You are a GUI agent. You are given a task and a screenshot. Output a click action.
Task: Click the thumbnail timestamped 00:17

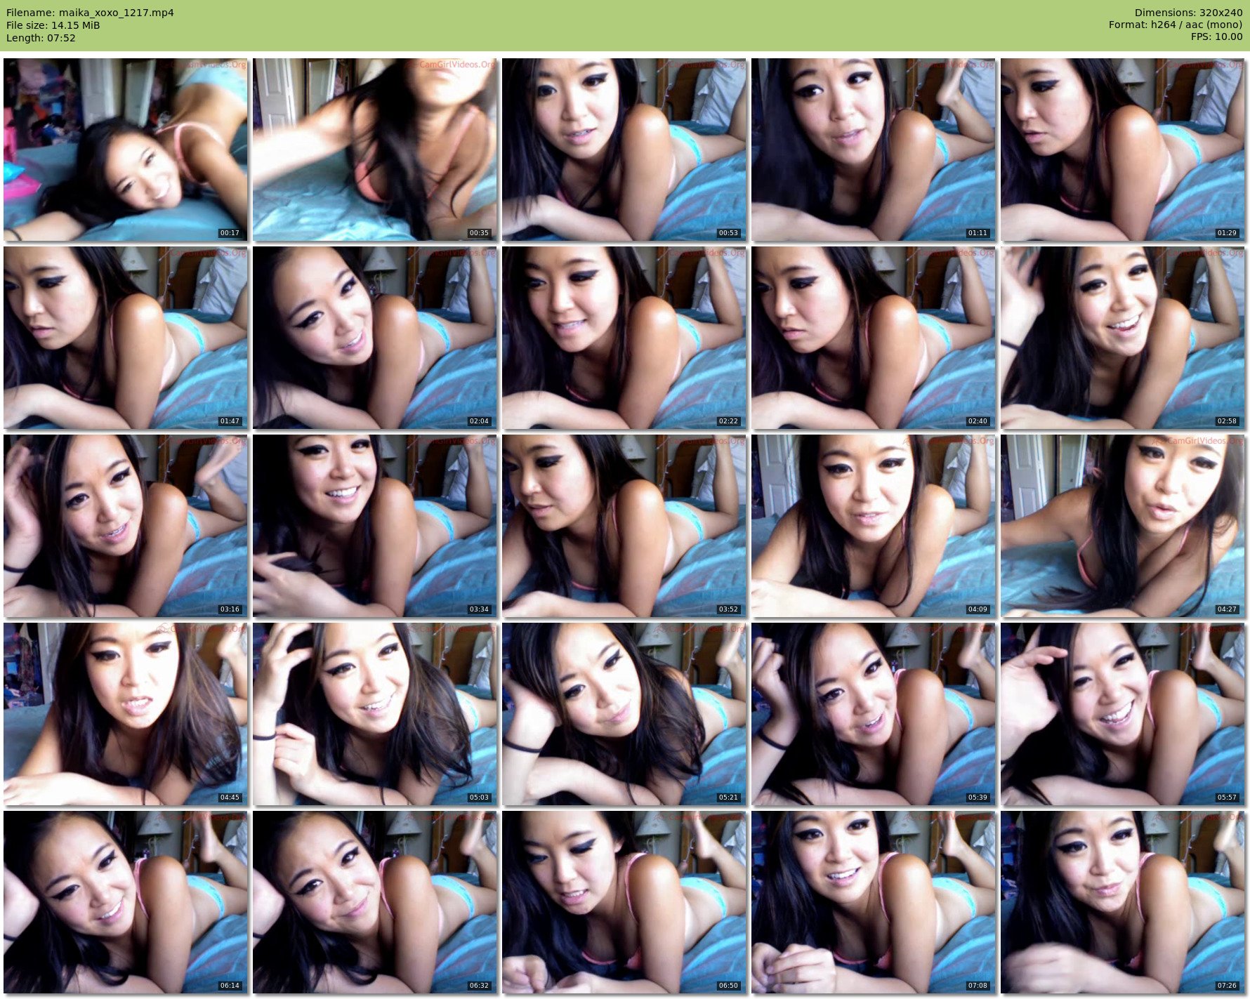pyautogui.click(x=125, y=150)
